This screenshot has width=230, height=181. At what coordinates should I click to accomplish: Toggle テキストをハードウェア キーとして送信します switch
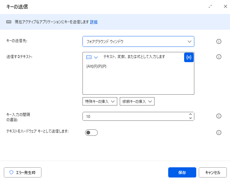point(91,133)
